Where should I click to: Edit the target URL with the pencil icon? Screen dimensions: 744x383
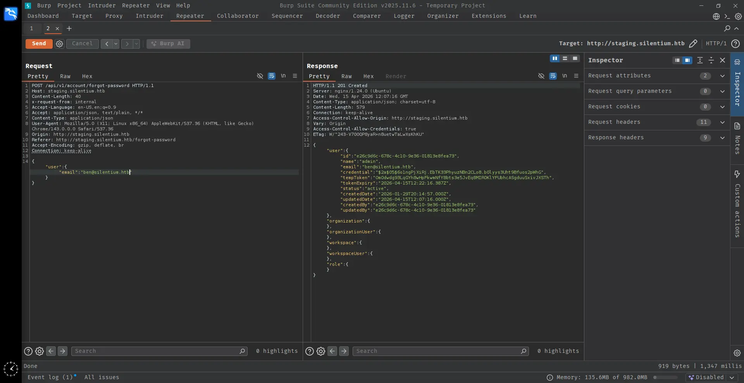694,43
